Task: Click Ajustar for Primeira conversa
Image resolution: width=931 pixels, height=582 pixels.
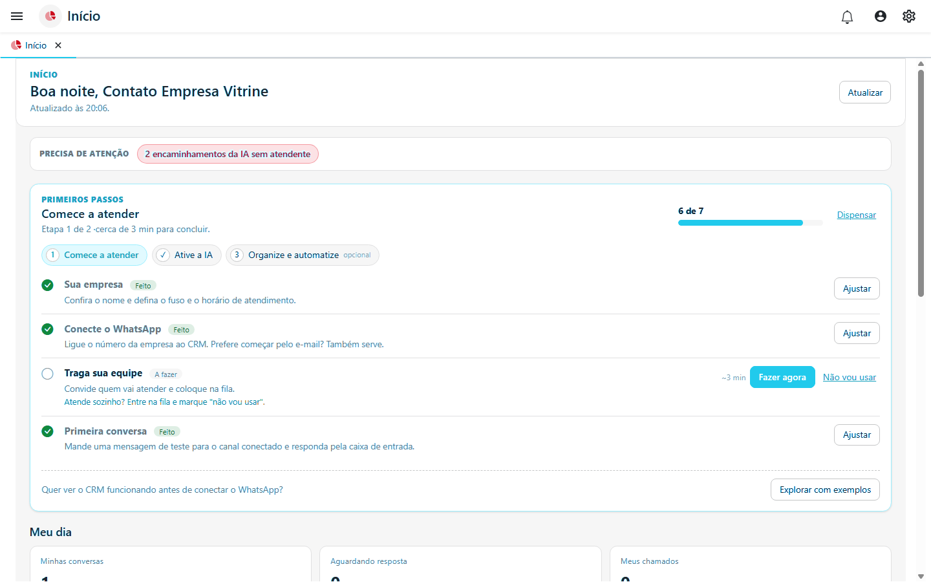Action: click(x=857, y=435)
